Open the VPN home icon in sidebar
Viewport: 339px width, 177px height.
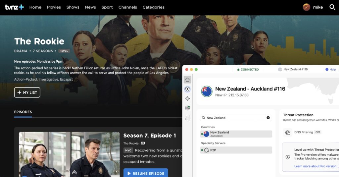coord(187,80)
